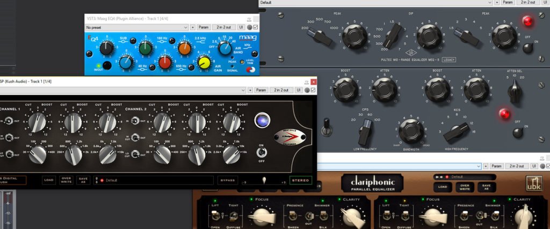Open the preset dropdown in Kush Audio window
The width and height of the screenshot is (550, 229).
click(122, 90)
